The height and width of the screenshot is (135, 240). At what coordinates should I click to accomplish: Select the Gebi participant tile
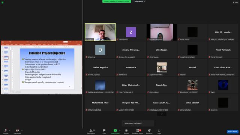point(223,85)
